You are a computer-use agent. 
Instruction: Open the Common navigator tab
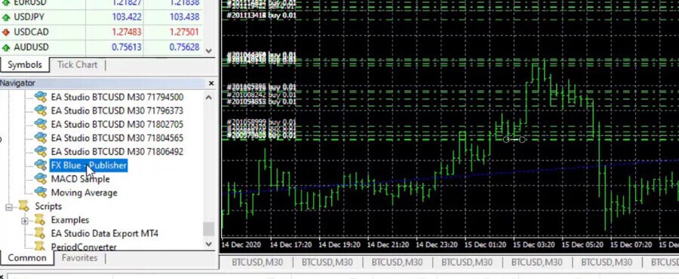(27, 258)
